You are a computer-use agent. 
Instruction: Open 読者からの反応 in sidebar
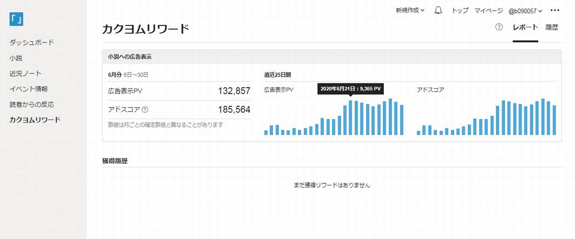32,104
